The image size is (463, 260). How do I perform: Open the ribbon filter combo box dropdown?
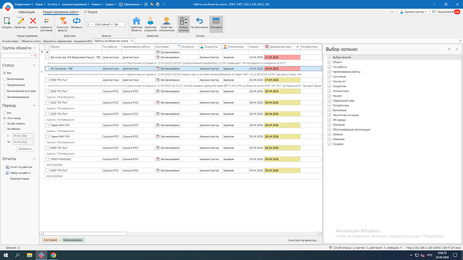(x=125, y=25)
